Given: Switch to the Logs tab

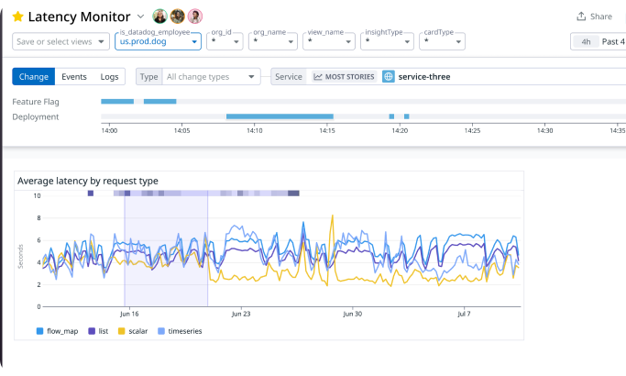Looking at the screenshot, I should 109,77.
